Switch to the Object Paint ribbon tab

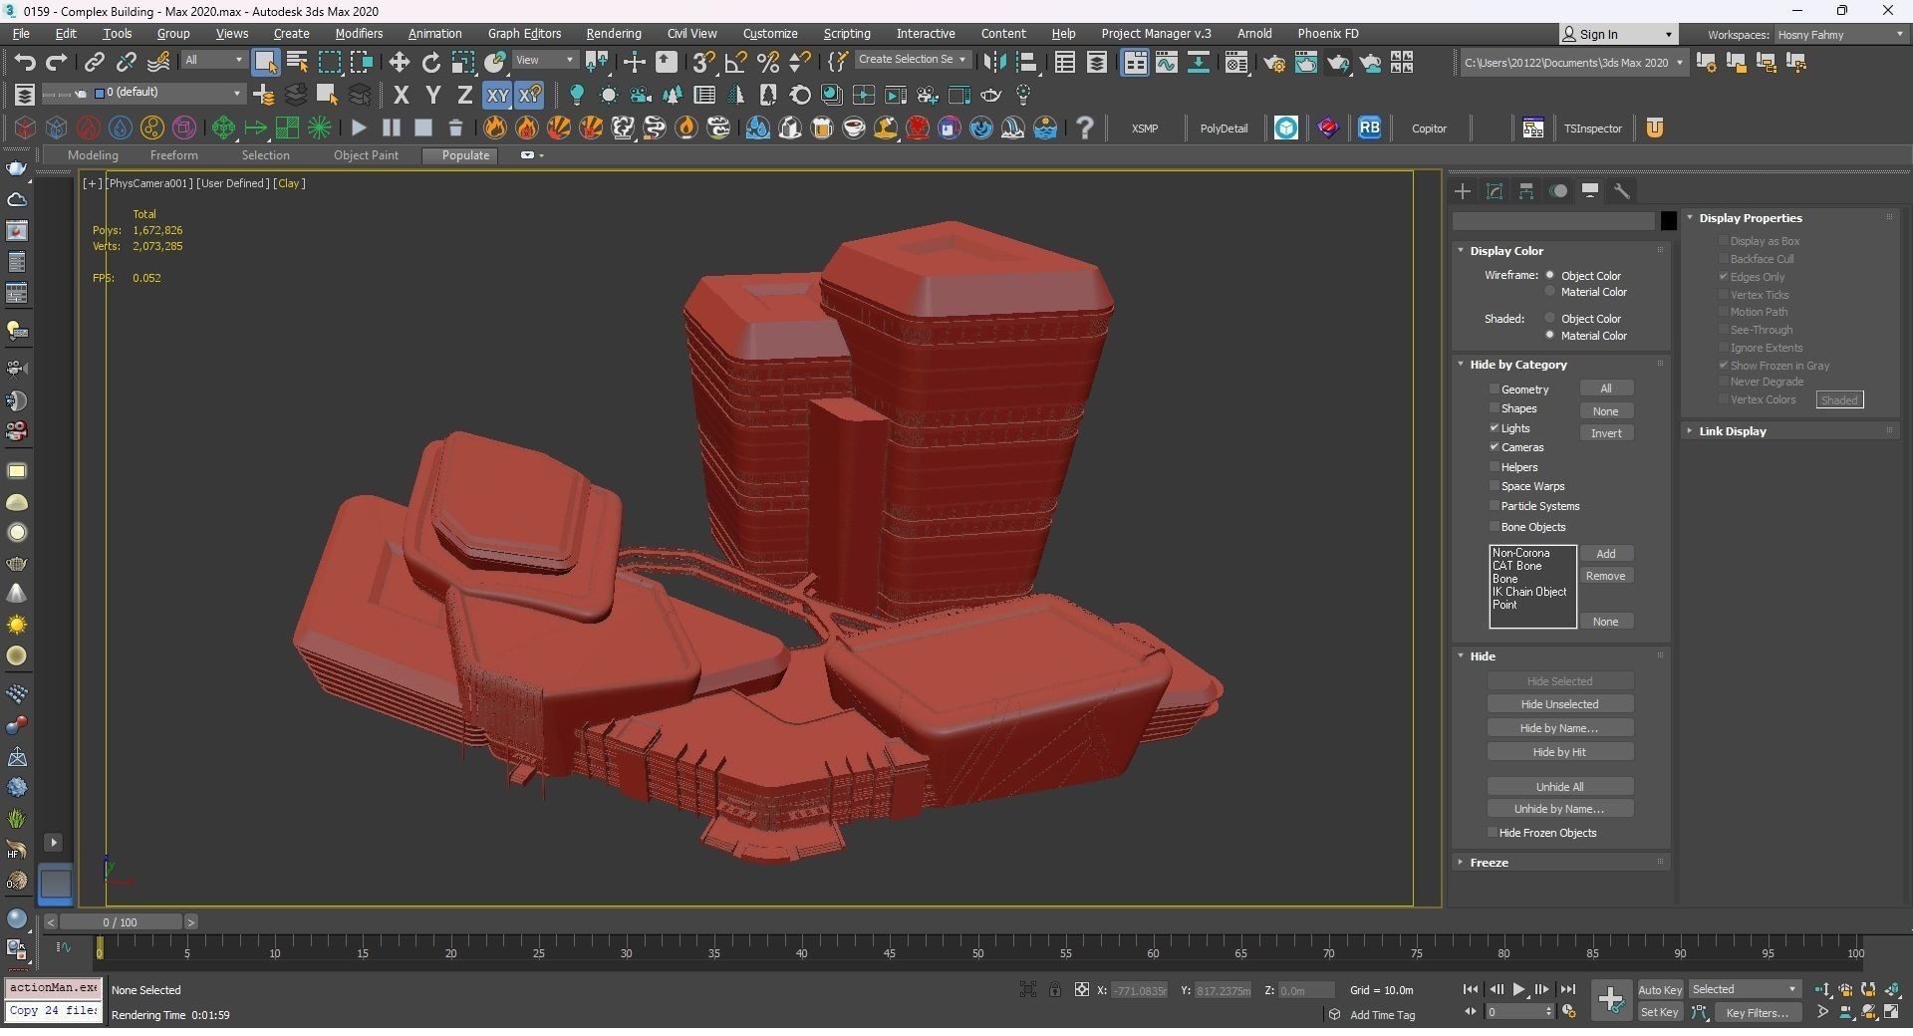[366, 155]
